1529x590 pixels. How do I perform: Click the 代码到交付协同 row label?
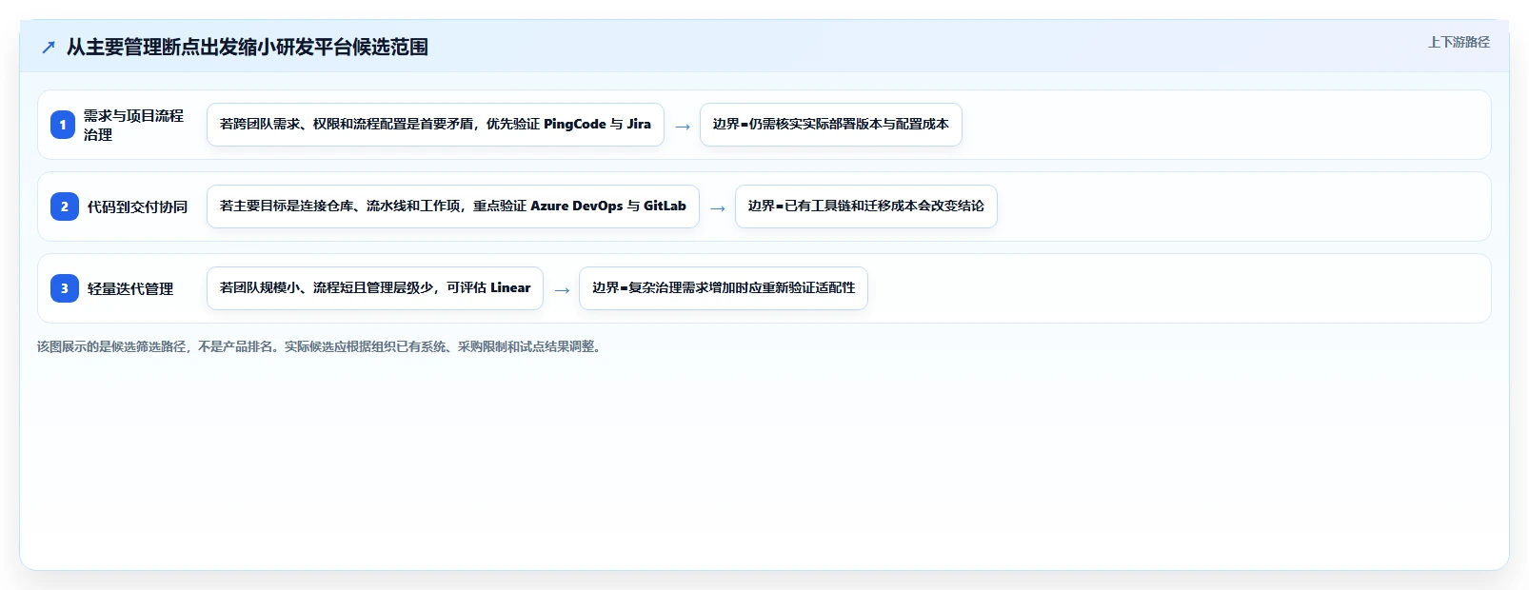[137, 206]
